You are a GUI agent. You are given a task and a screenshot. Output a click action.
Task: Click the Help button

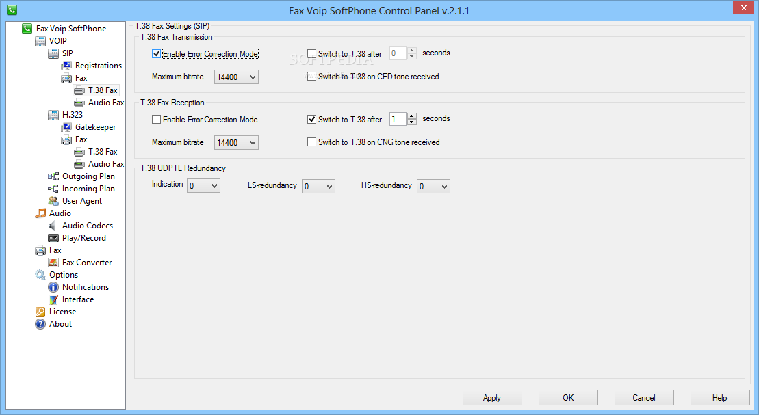pyautogui.click(x=720, y=398)
